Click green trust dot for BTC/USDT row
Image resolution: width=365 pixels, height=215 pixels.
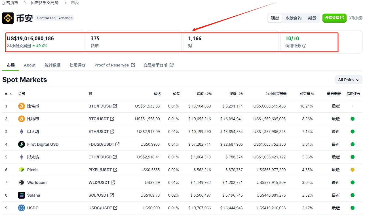[353, 119]
